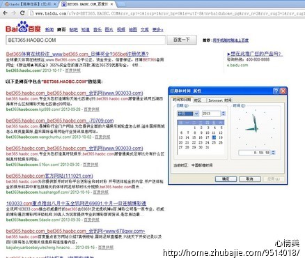Open the month dropdown showing 十月
Image resolution: width=305 pixels, height=258 pixels.
[x=196, y=114]
